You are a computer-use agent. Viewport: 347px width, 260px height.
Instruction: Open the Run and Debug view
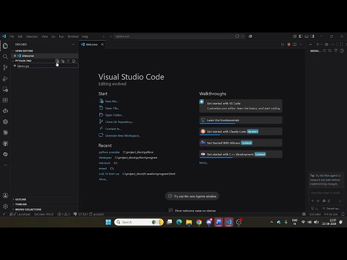(5, 79)
